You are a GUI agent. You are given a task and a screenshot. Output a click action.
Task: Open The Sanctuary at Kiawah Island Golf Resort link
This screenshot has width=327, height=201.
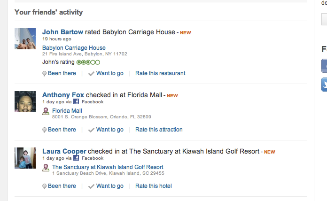pos(108,167)
